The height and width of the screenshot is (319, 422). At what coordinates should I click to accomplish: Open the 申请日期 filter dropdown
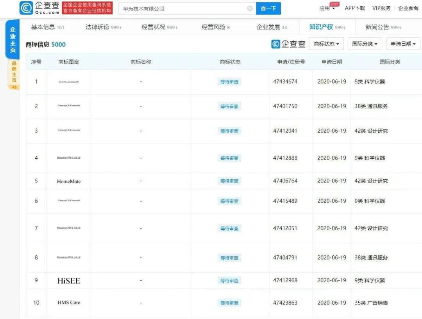pos(403,44)
